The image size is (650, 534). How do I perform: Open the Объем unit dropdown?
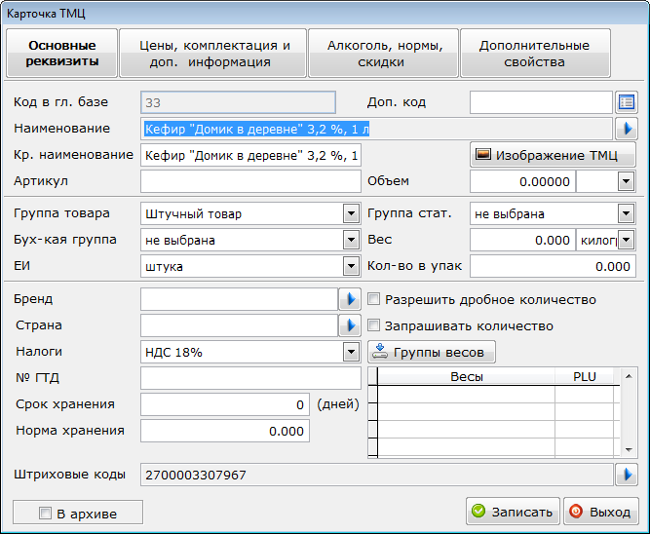(626, 181)
